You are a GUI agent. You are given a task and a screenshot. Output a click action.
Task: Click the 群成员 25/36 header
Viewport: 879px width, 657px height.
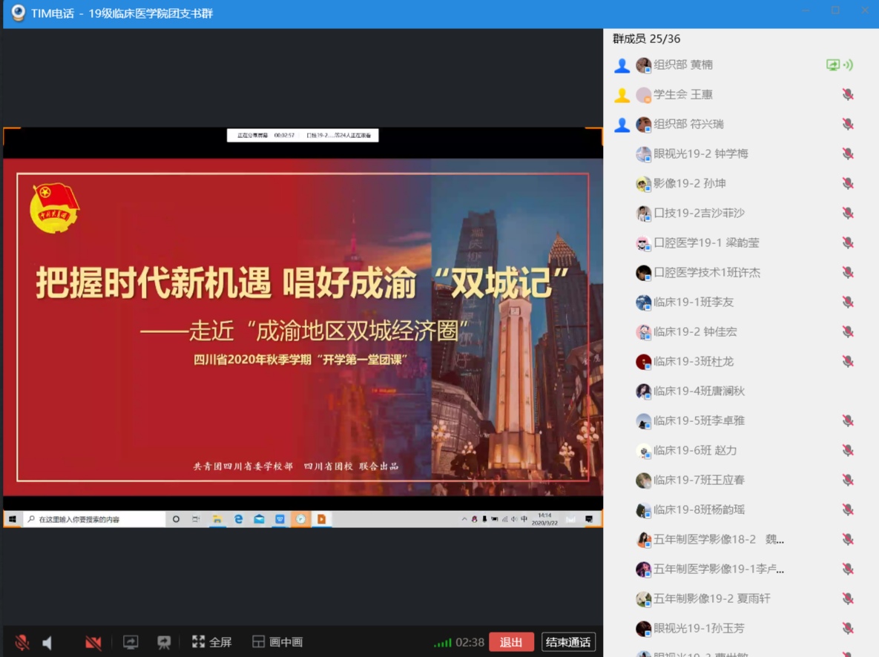pos(646,39)
